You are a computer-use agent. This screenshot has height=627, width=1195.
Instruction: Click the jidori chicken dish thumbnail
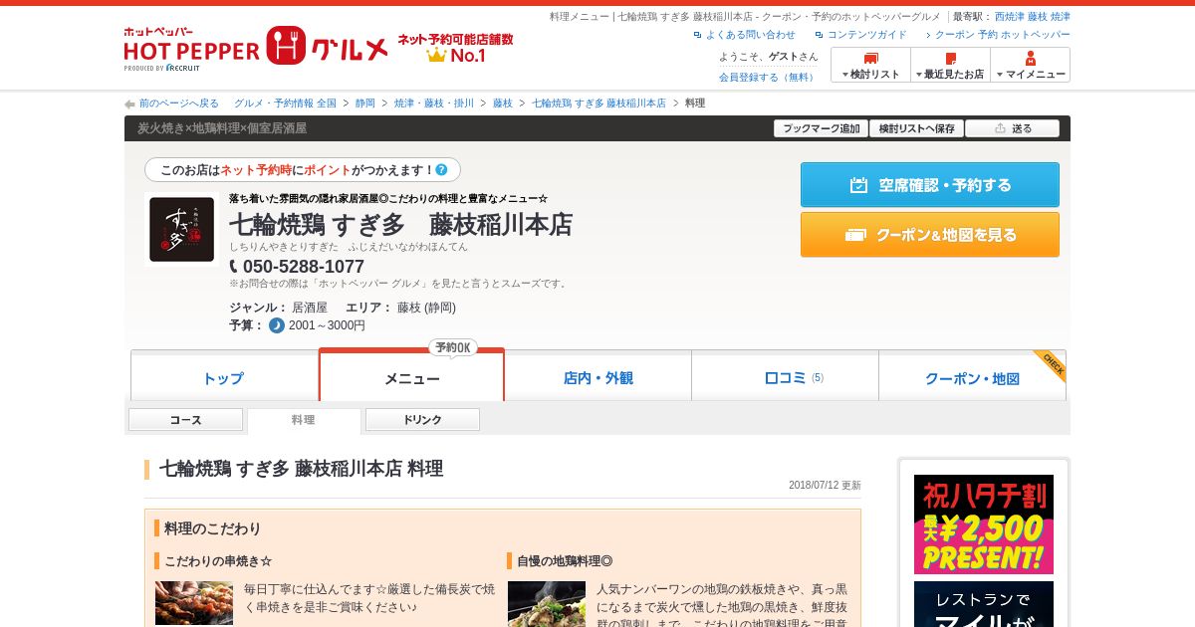547,604
